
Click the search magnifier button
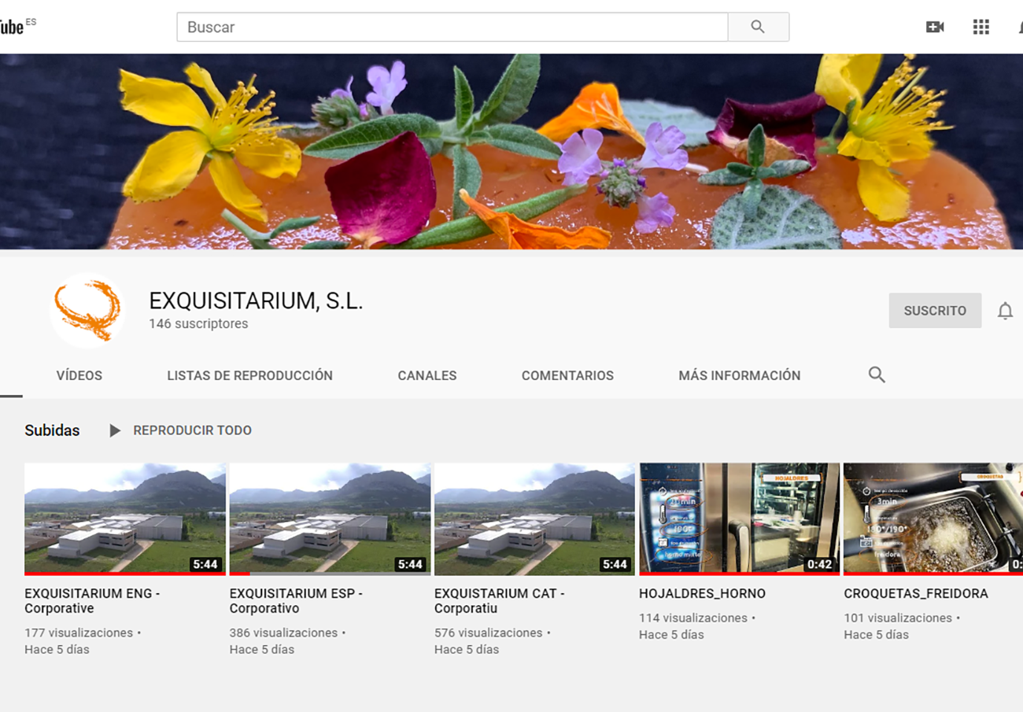click(758, 27)
